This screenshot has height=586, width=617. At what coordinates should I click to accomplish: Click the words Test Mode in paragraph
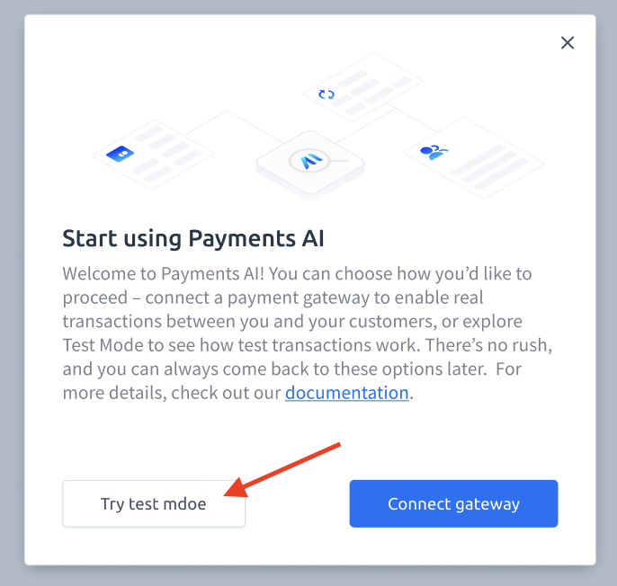pos(103,345)
